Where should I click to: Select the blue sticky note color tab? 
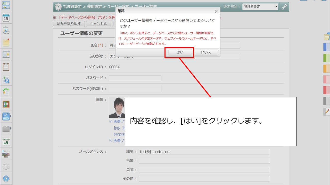(x=326, y=47)
